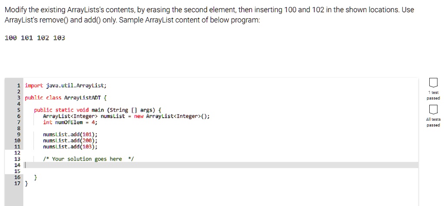Click line number 17 in the gutter
The height and width of the screenshot is (206, 444).
pos(17,183)
